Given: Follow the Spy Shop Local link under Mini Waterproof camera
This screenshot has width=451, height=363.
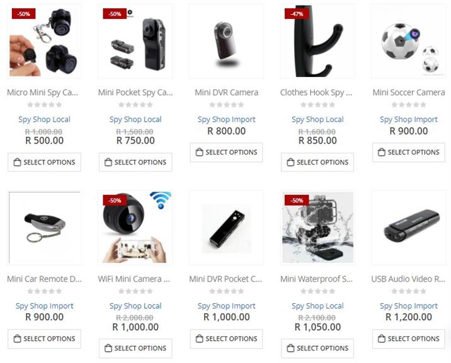Looking at the screenshot, I should tap(317, 306).
